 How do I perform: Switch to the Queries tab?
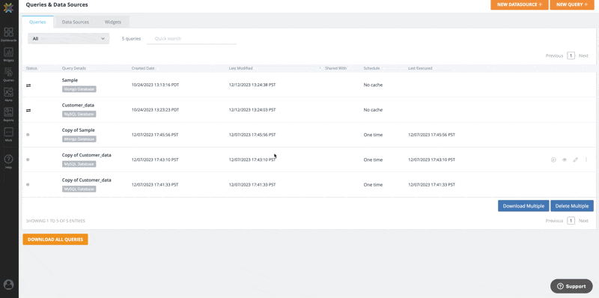point(37,22)
